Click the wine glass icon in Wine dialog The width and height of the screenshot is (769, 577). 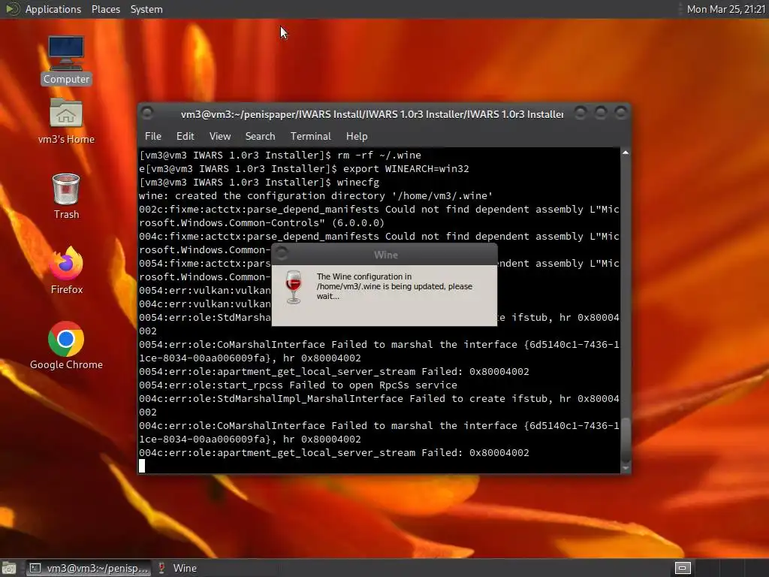click(294, 287)
